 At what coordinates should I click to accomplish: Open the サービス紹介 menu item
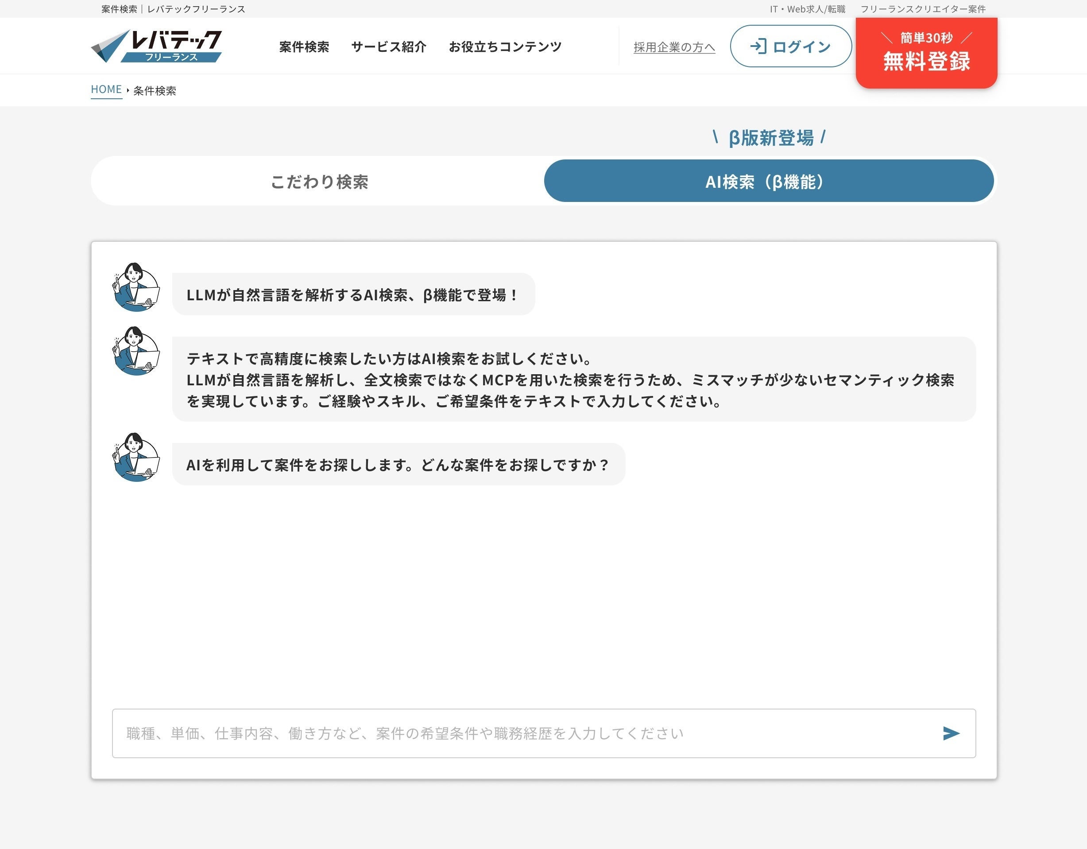coord(389,47)
